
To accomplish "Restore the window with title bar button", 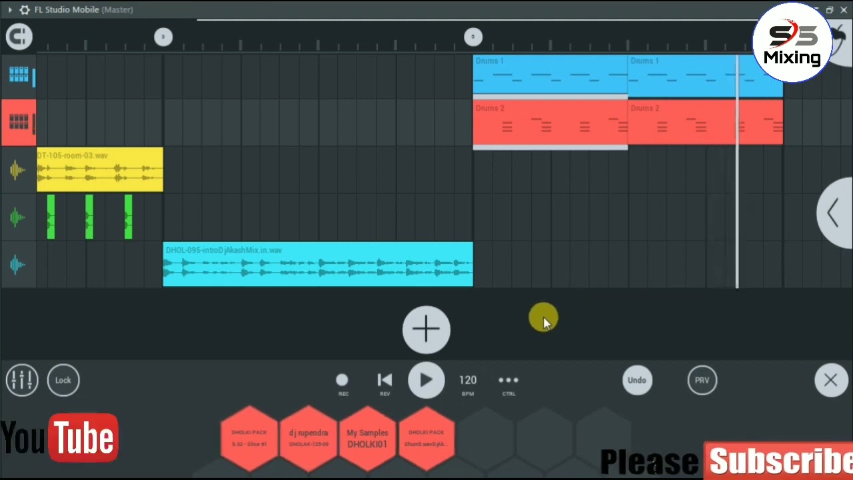I will point(830,9).
